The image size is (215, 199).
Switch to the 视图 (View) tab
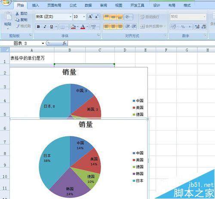(119, 6)
